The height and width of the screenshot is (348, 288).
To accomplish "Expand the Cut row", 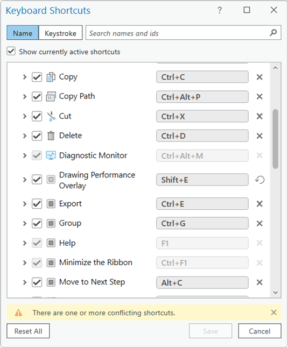I will 25,116.
